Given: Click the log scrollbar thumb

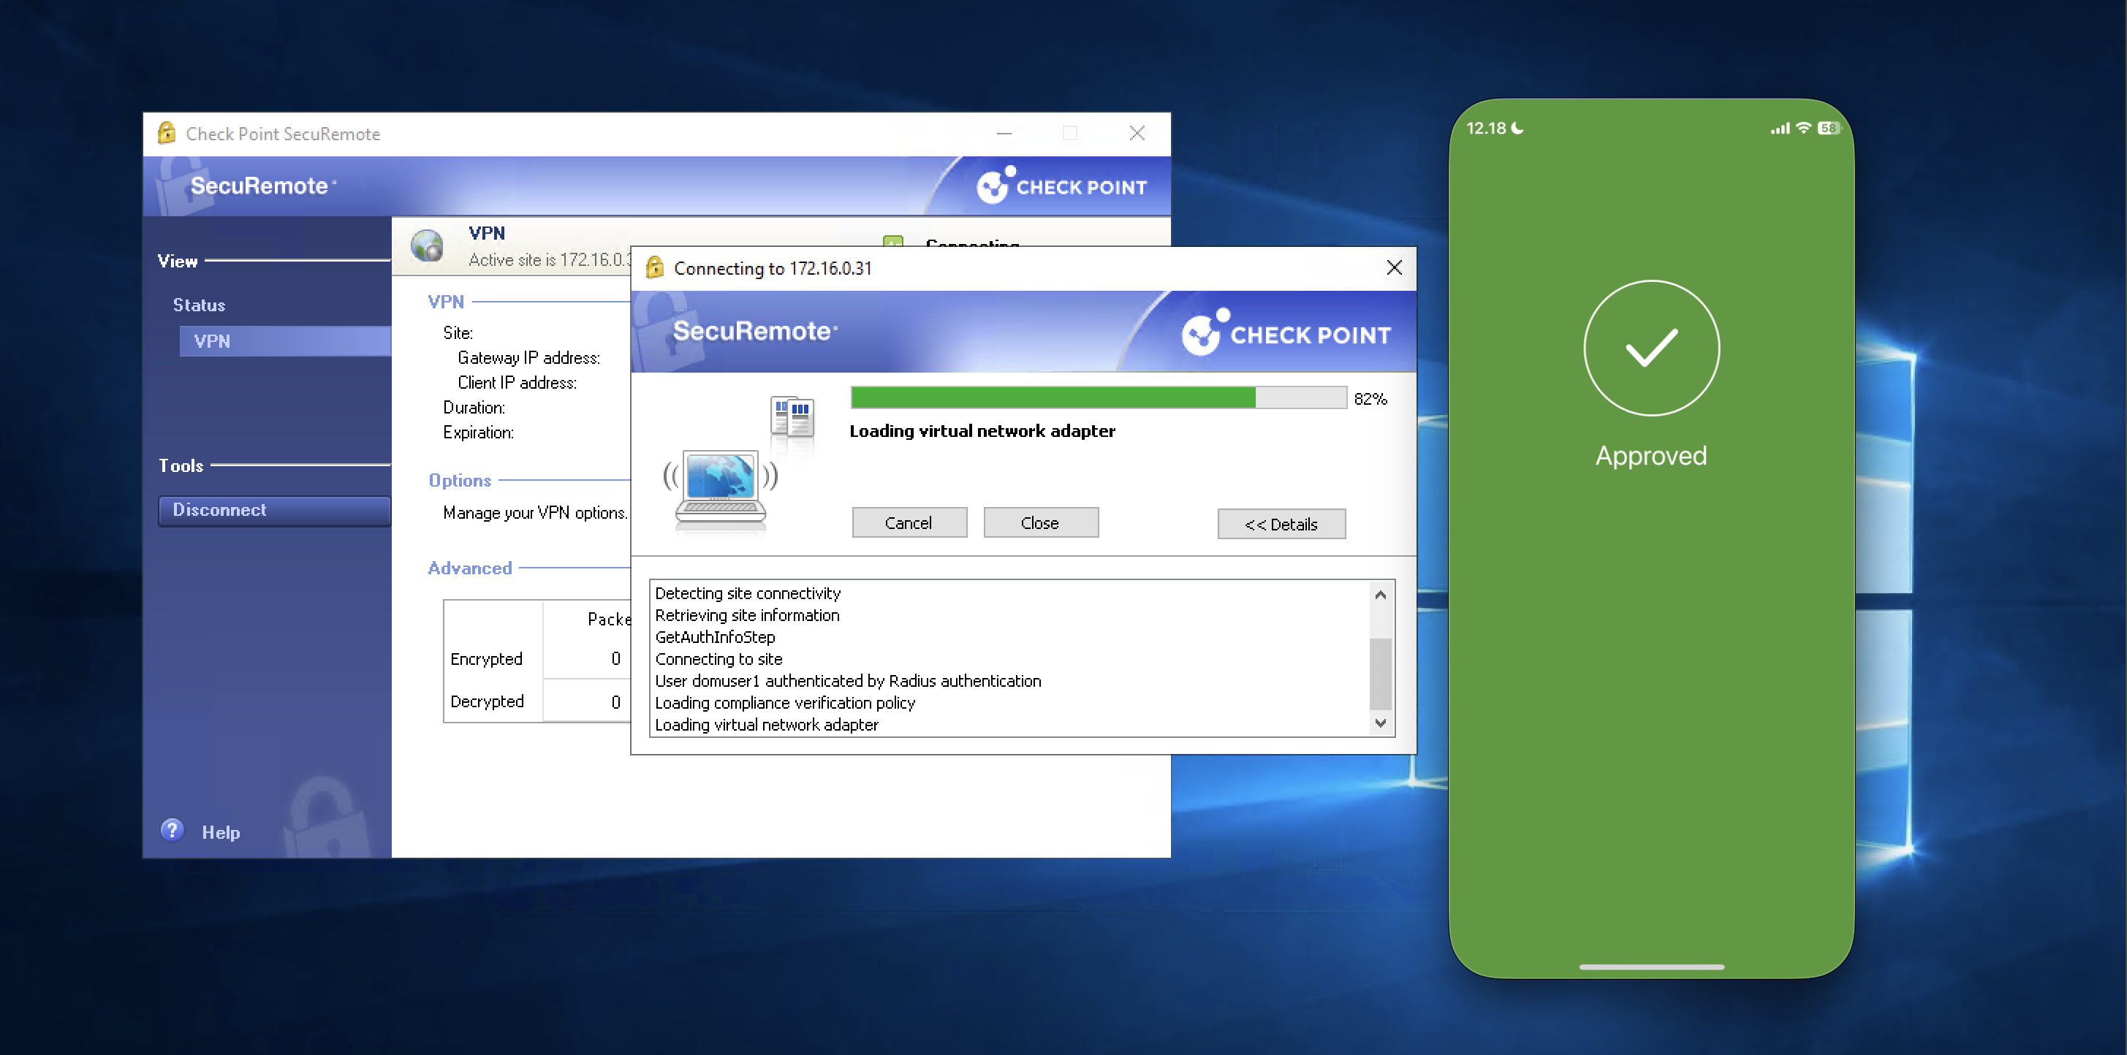Looking at the screenshot, I should pos(1380,673).
